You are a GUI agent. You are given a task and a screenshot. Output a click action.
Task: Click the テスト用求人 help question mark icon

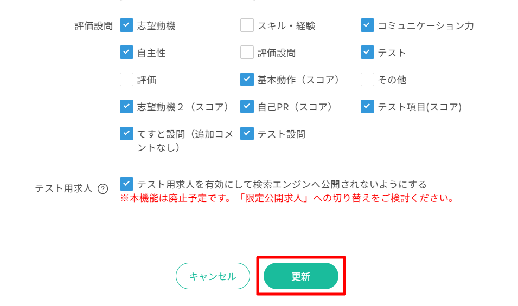(x=103, y=189)
